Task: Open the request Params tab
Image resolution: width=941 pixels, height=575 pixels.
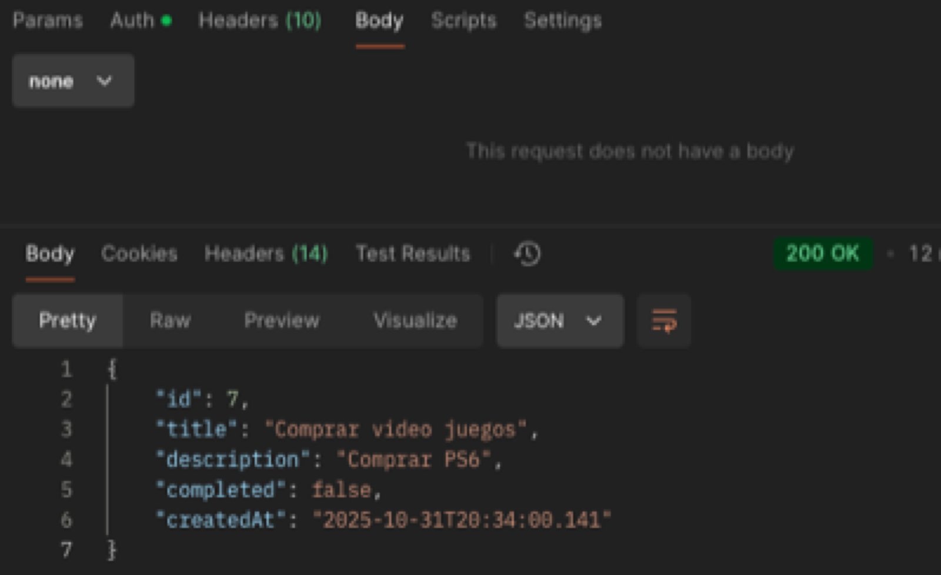Action: [48, 21]
